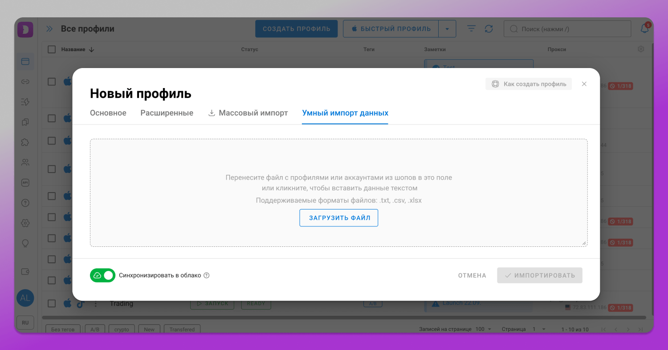Filter by the Transfered tag
This screenshot has width=668, height=350.
(182, 330)
